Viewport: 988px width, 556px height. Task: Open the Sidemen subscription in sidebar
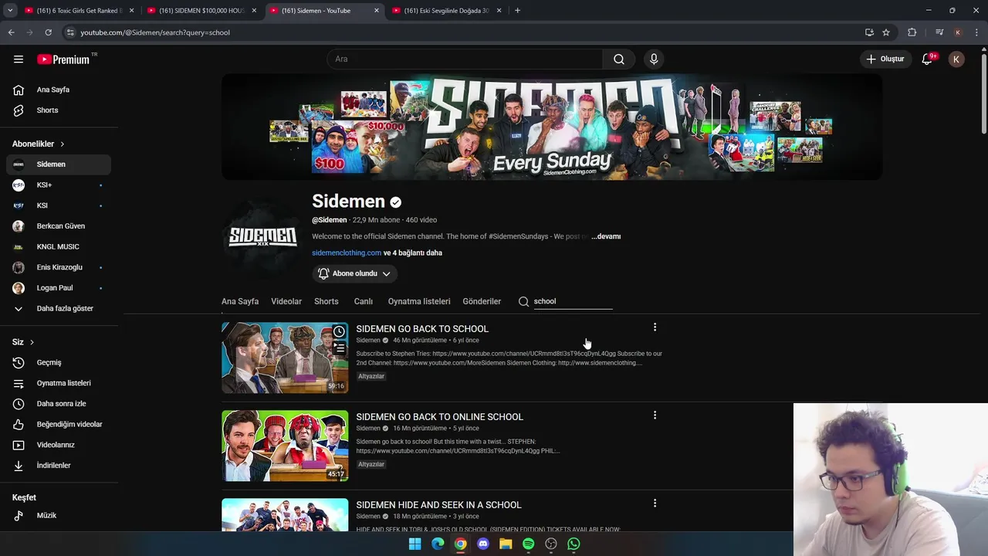point(59,164)
